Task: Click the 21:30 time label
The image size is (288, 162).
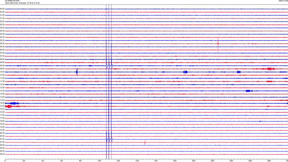Action: (x=2, y=142)
